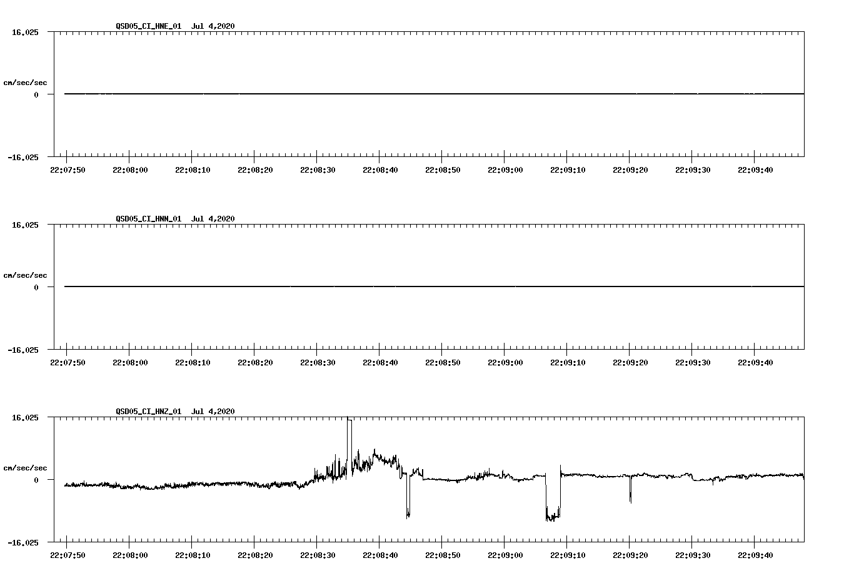Click 22:08:20 time label under HNE plot
This screenshot has width=849, height=578.
click(255, 170)
